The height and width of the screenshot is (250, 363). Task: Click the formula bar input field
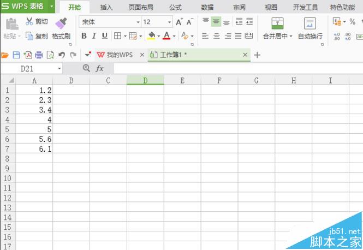pos(238,69)
